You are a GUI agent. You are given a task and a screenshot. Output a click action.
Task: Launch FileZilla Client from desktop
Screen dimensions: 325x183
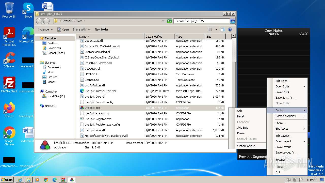click(9, 85)
